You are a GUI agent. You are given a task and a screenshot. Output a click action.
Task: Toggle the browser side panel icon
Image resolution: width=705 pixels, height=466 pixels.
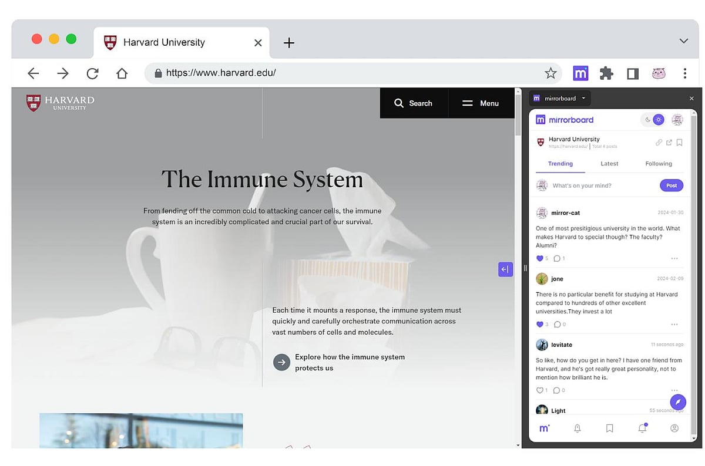(x=633, y=73)
